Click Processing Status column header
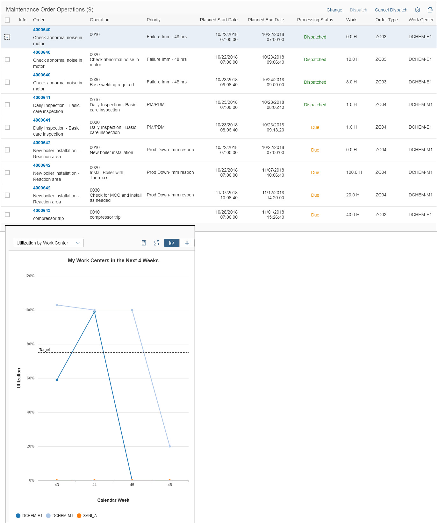This screenshot has width=437, height=523. click(315, 20)
